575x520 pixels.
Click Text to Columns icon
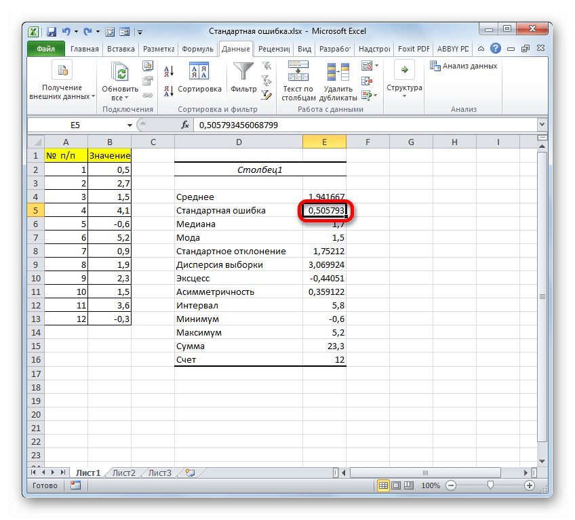coord(298,71)
